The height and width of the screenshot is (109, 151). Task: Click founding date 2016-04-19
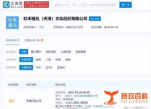(111, 27)
